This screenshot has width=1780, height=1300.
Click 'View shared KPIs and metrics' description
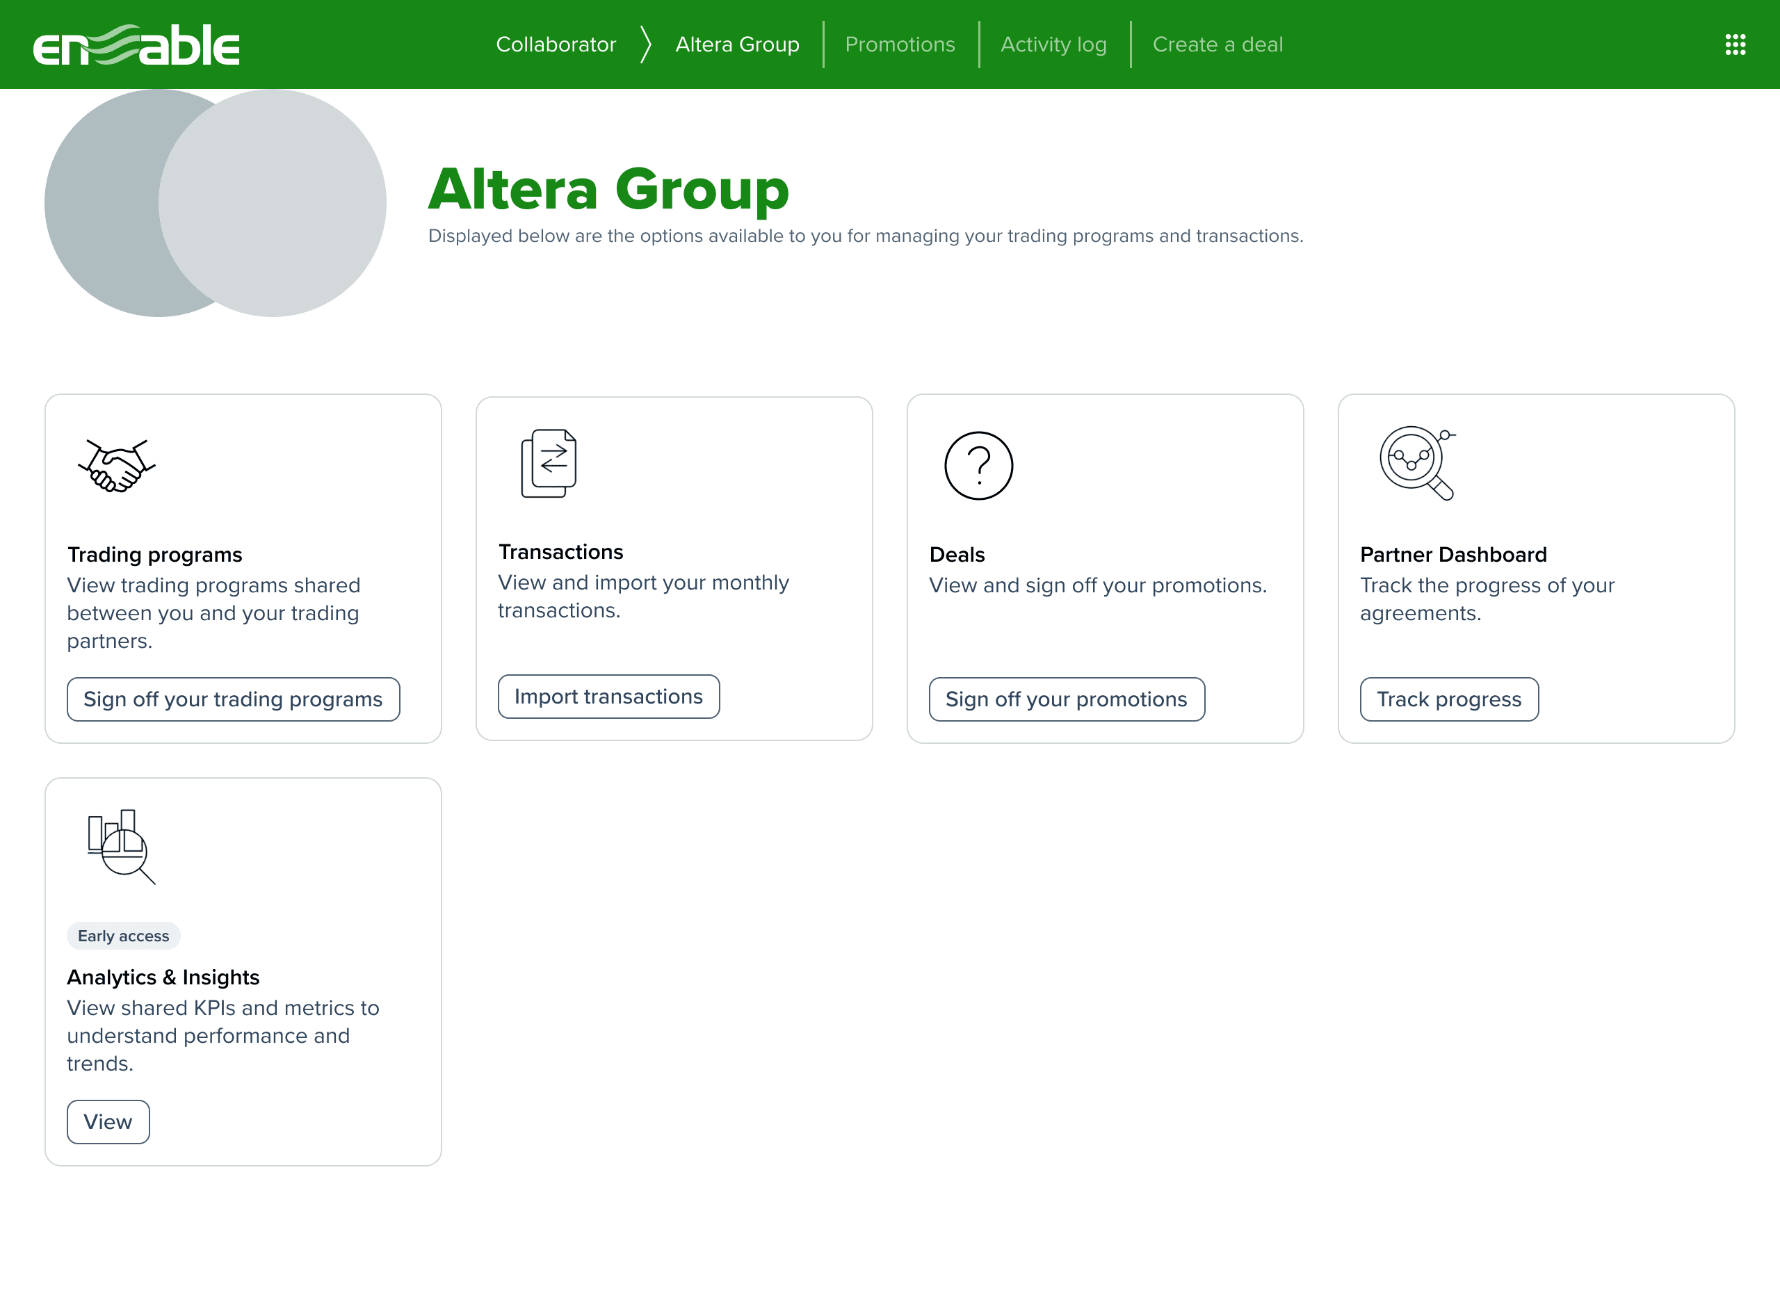point(222,1035)
